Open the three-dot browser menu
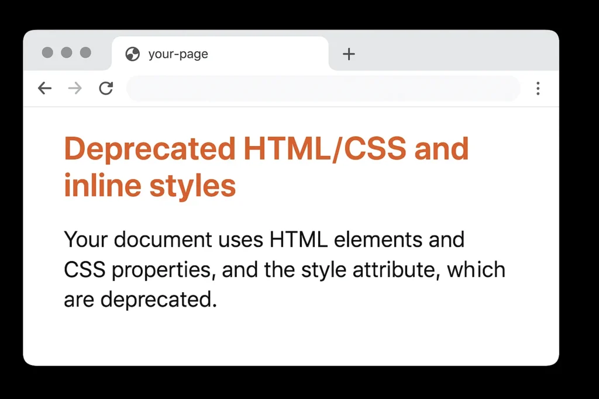599x399 pixels. 538,88
